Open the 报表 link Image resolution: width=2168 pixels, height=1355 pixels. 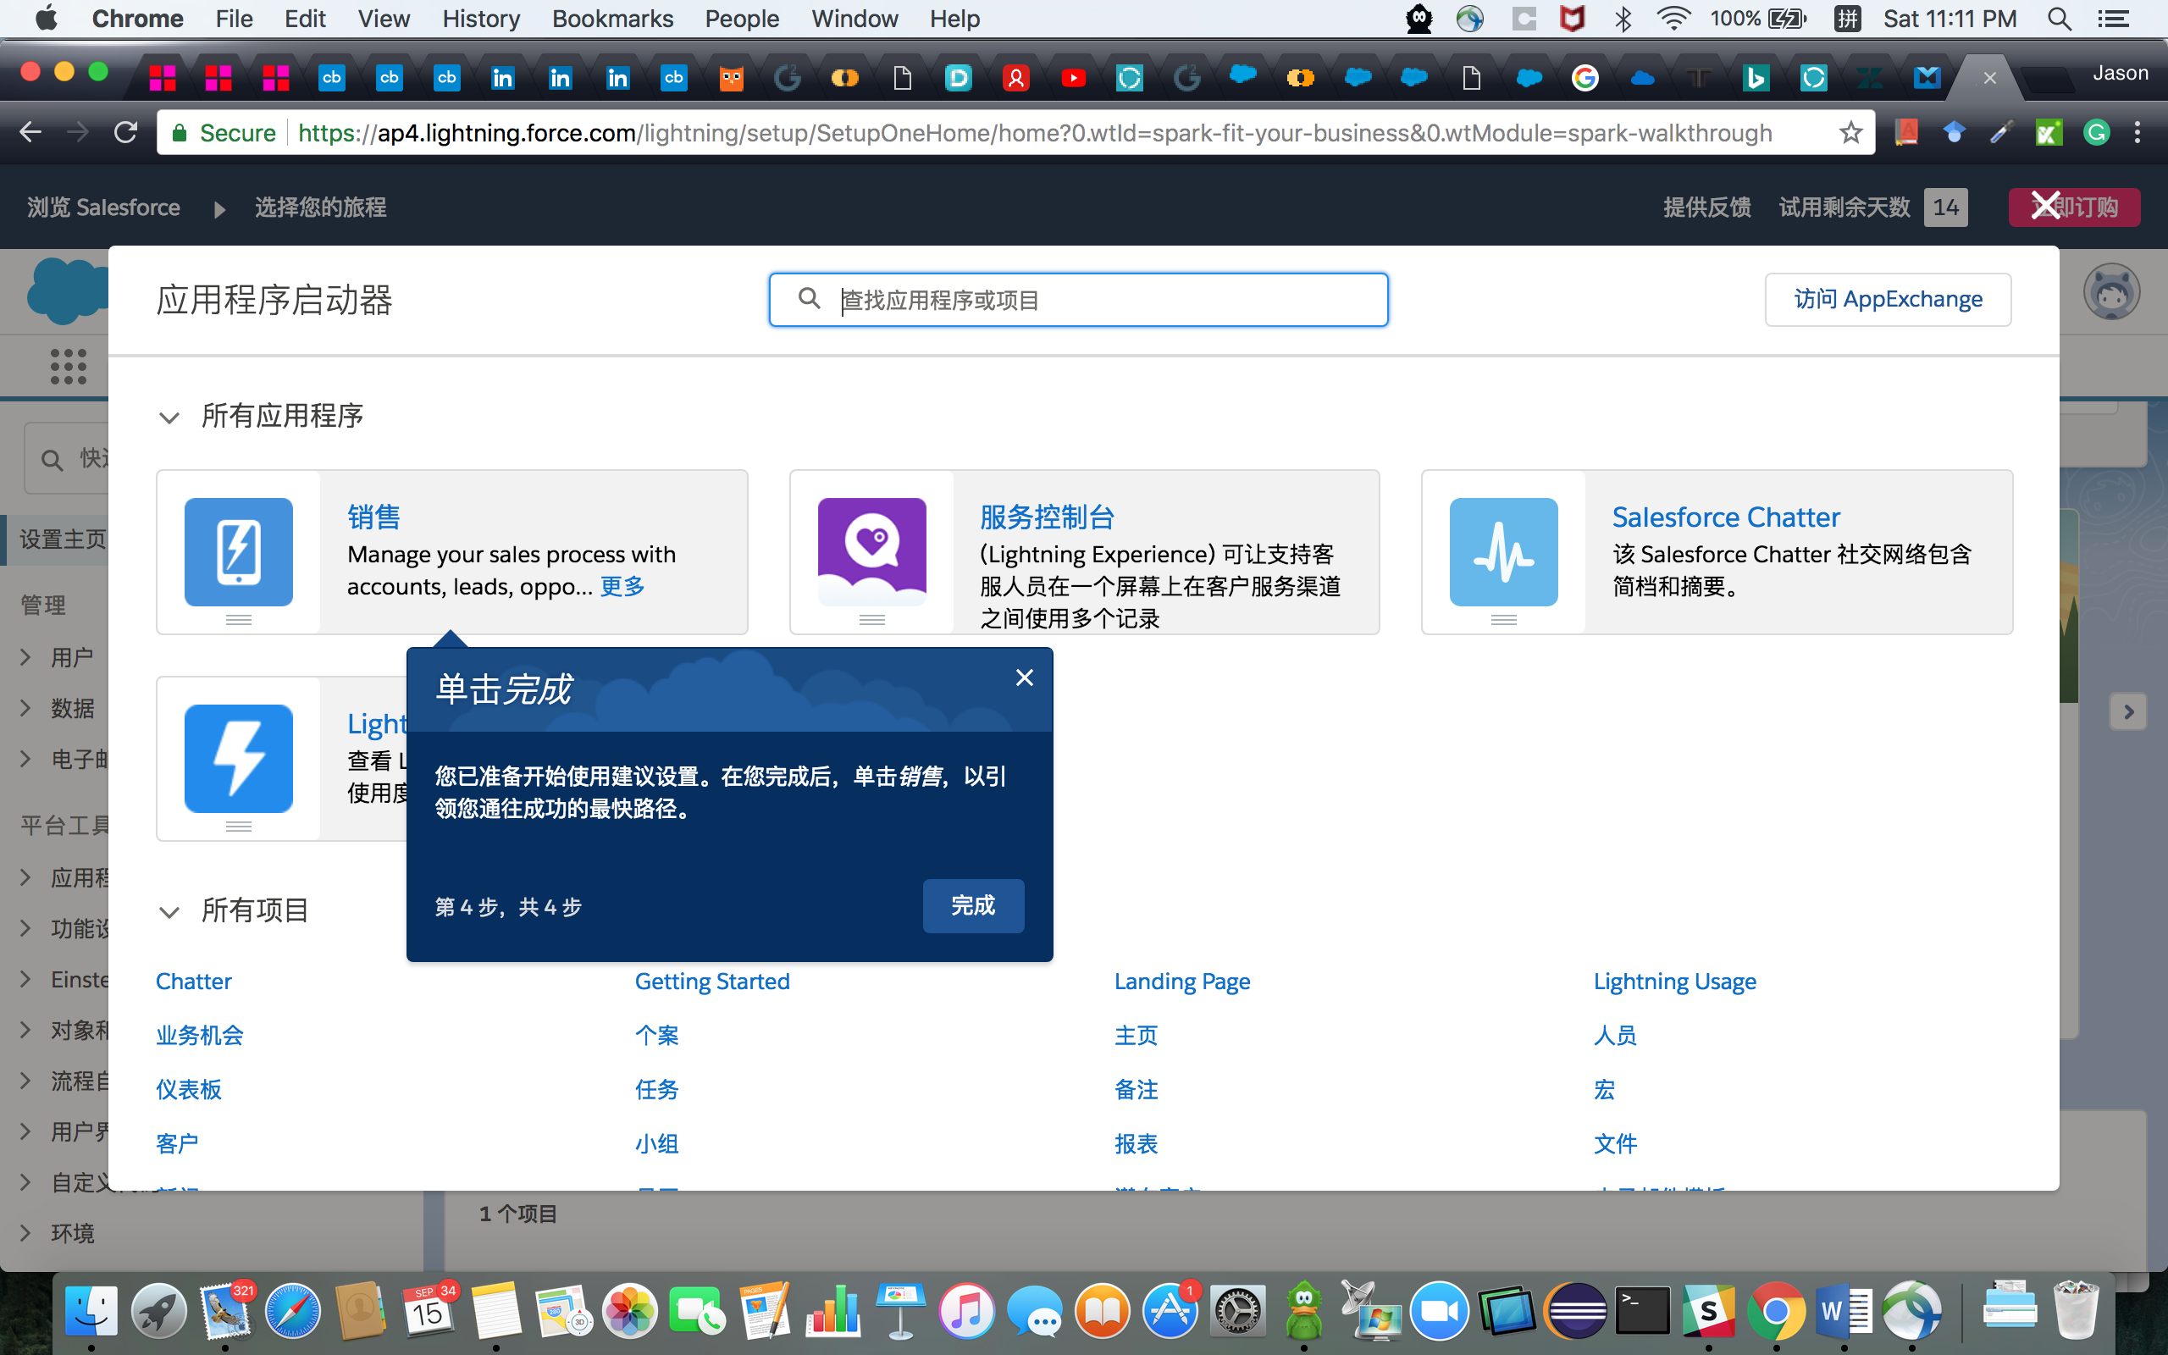pyautogui.click(x=1136, y=1143)
